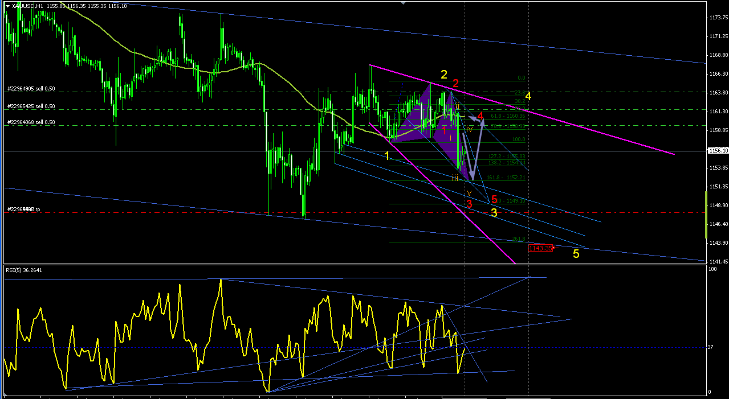The width and height of the screenshot is (729, 399).
Task: Select the chart shift marker at top edge
Action: [404, 3]
